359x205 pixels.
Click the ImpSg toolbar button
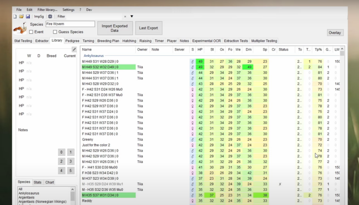point(39,16)
